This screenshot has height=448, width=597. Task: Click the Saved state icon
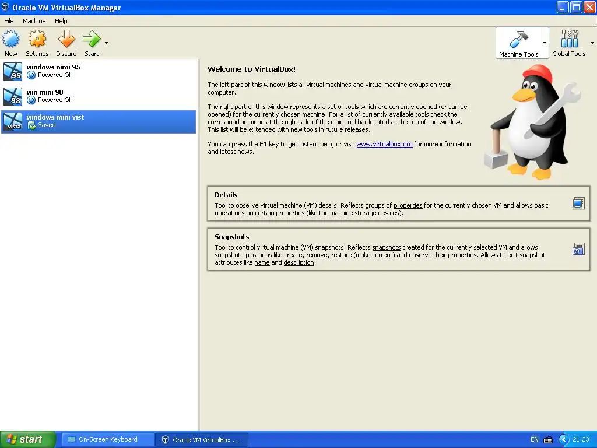[31, 125]
